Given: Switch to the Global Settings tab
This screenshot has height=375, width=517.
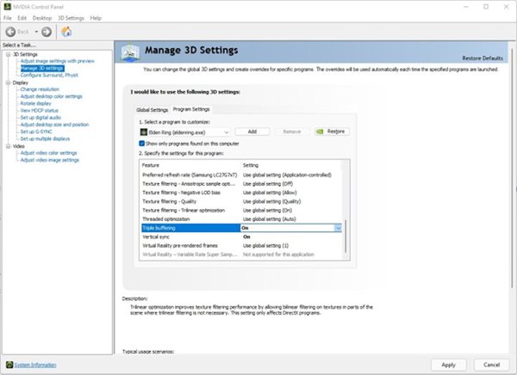Looking at the screenshot, I should click(x=152, y=109).
